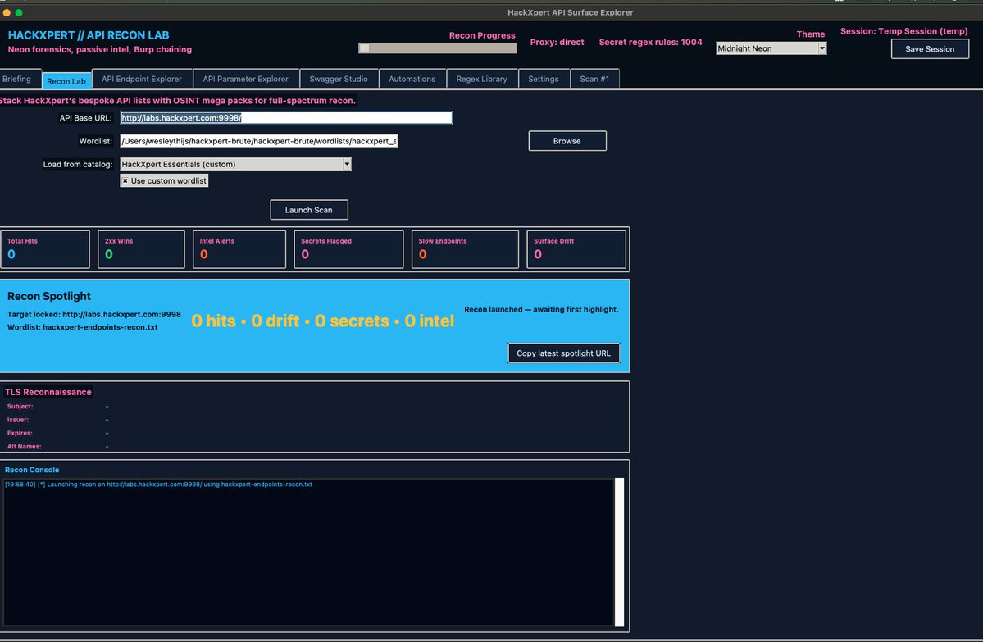Viewport: 983px width, 642px height.
Task: Click the 0 hits summary headline
Action: pos(322,321)
